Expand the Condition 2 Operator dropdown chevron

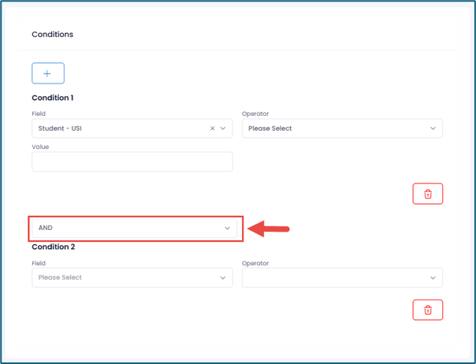433,277
